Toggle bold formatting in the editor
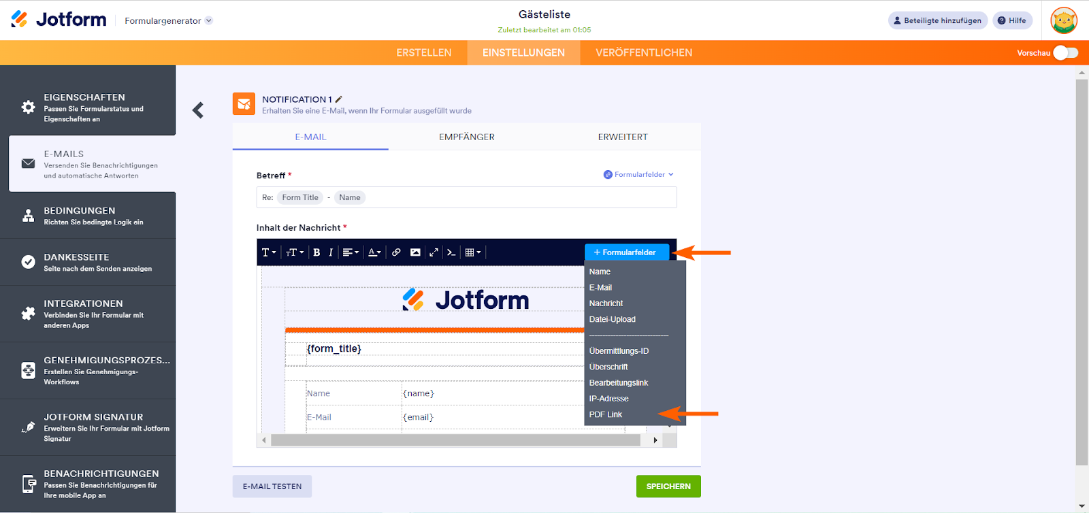Image resolution: width=1089 pixels, height=513 pixels. click(x=316, y=252)
